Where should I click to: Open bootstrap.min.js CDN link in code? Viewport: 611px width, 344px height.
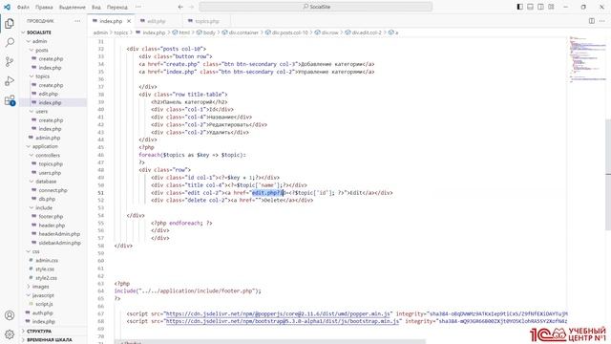(x=283, y=321)
